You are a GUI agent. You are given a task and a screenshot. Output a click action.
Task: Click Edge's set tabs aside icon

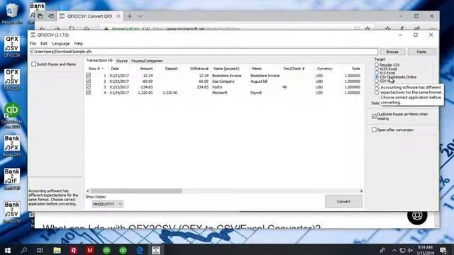pos(51,16)
